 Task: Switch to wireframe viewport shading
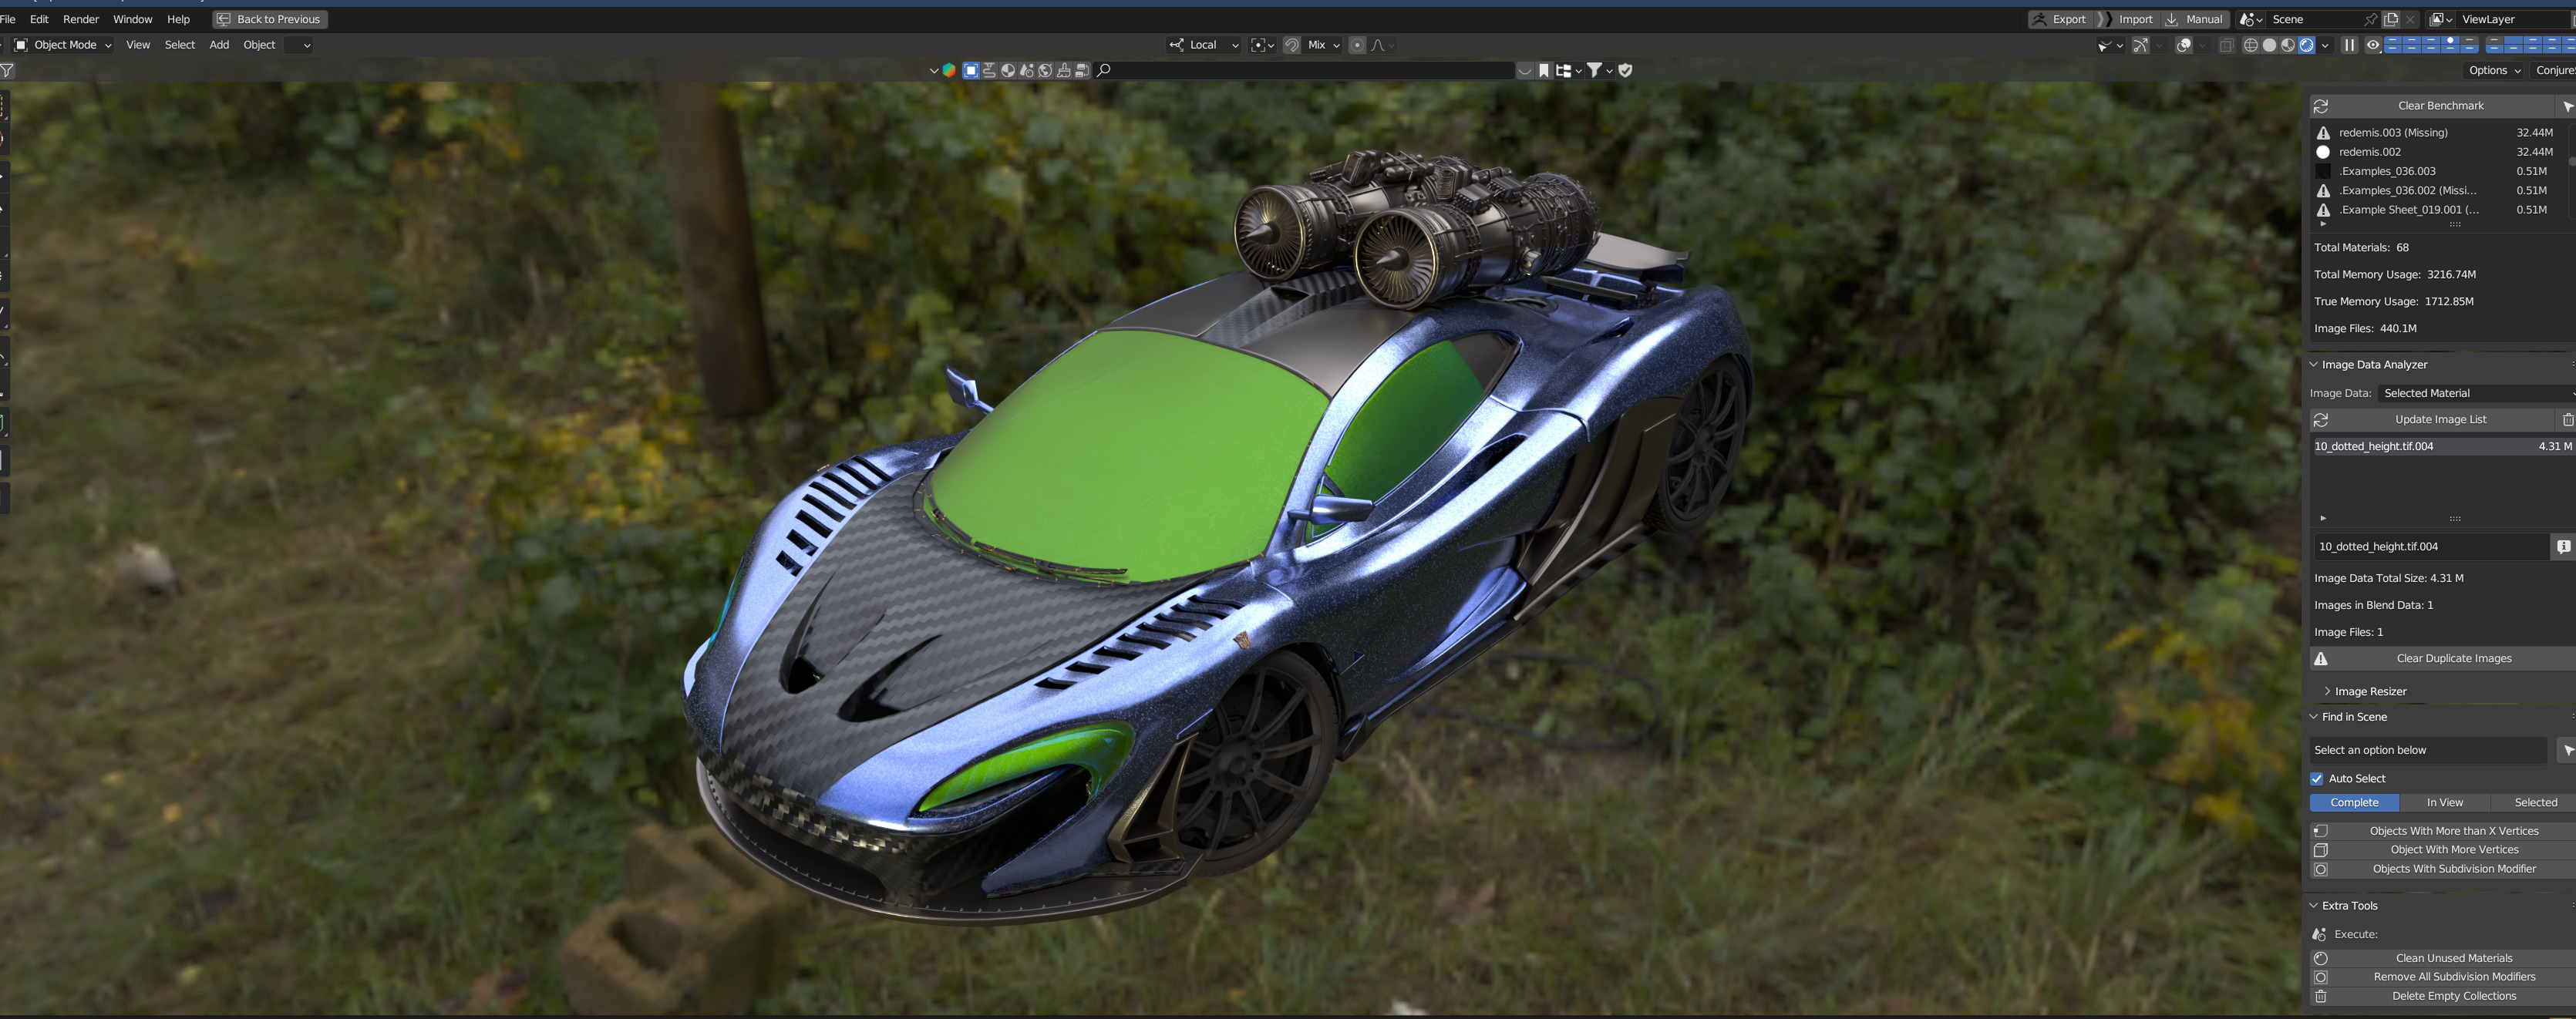point(2250,45)
